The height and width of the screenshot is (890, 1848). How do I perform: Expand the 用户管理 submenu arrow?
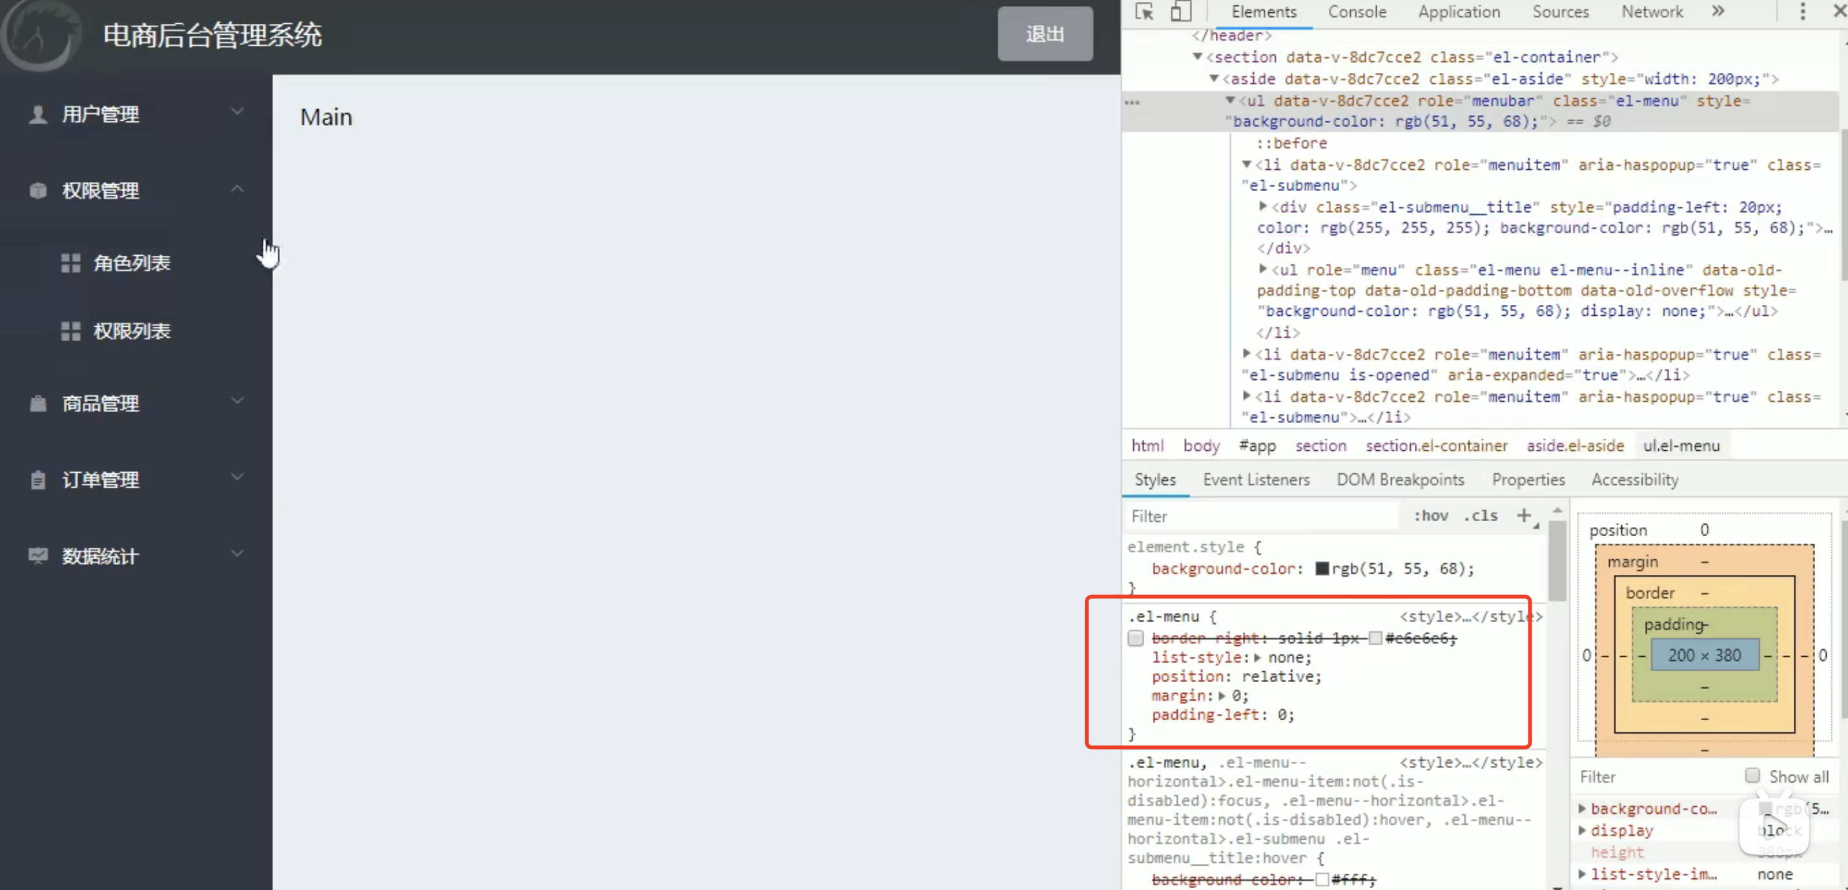point(237,112)
